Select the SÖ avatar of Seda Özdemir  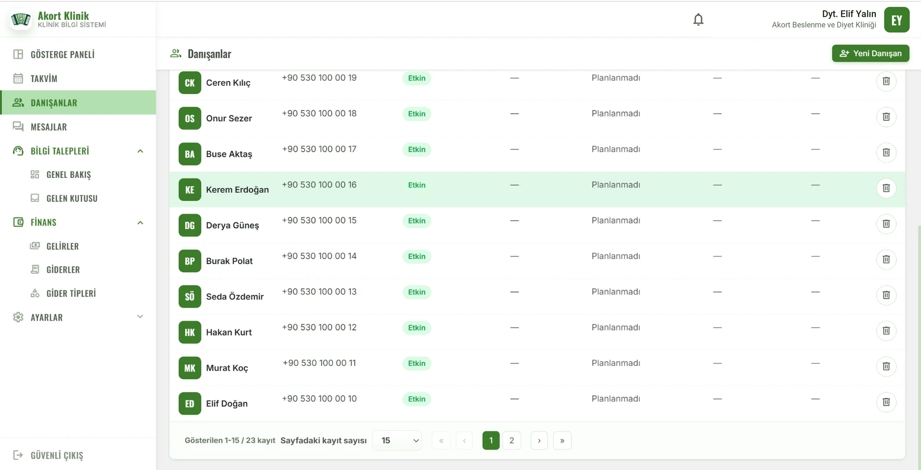(x=190, y=296)
